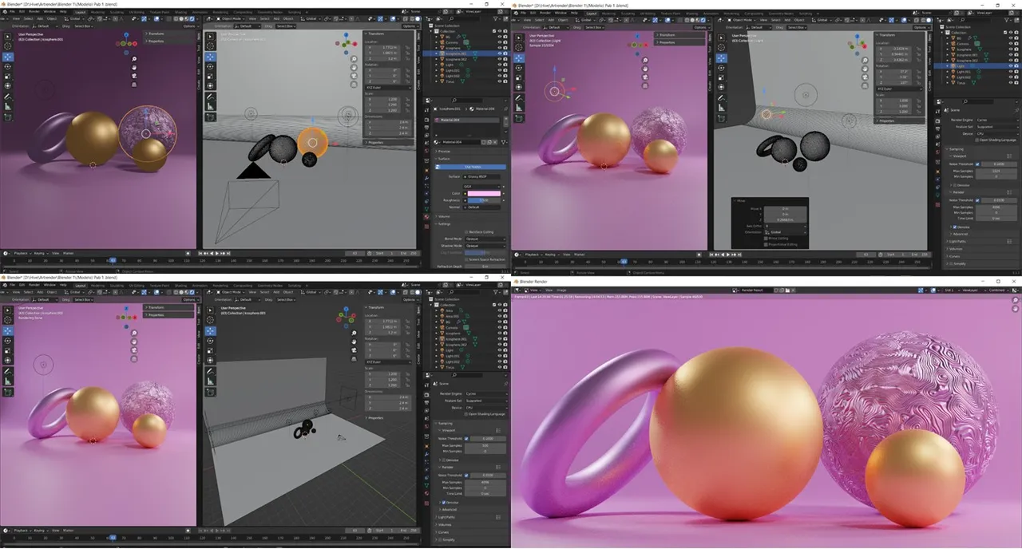This screenshot has height=549, width=1022.
Task: Toggle Open Shading Language in Move-panel window
Action: [976, 140]
